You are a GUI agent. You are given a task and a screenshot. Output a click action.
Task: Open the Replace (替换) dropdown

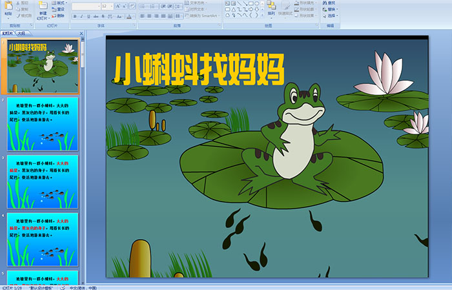tap(331, 9)
